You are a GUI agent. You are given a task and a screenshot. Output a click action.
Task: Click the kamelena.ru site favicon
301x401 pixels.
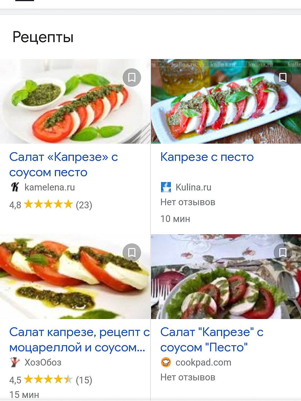point(15,187)
